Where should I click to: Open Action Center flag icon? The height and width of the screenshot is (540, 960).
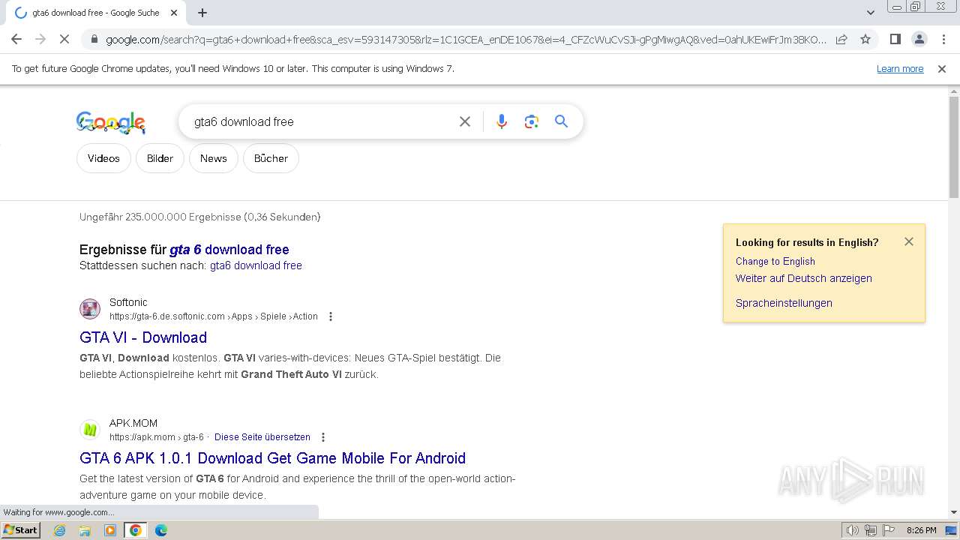coord(887,530)
